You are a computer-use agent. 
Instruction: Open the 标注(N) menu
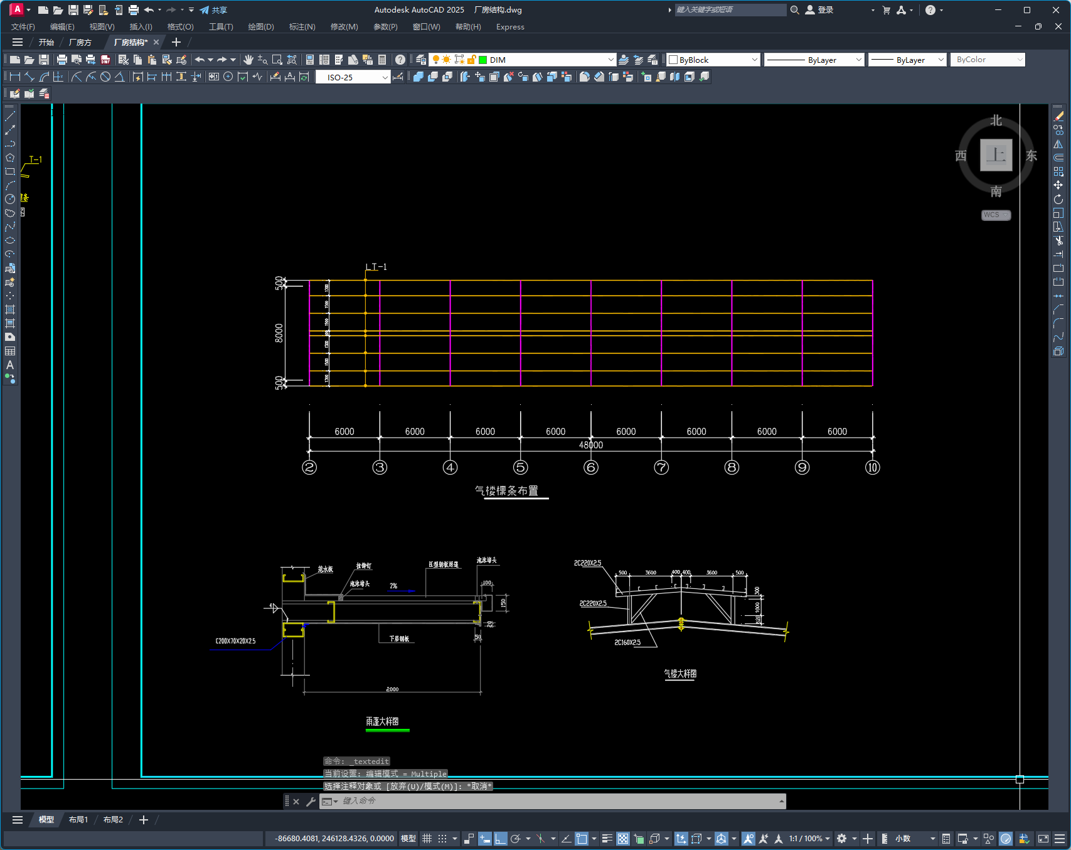pos(302,27)
